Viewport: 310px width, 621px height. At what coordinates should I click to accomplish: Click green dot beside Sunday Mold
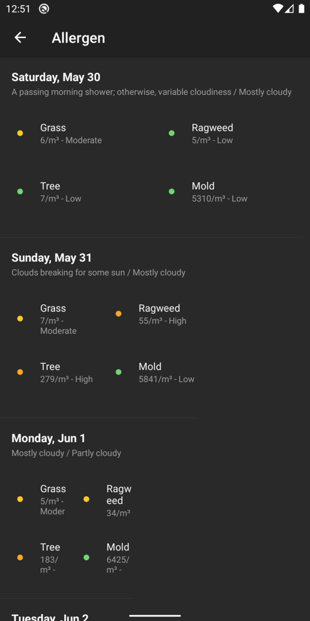[x=119, y=372]
